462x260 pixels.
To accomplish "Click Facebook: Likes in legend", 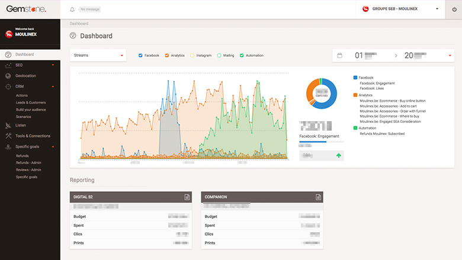I will pos(372,88).
